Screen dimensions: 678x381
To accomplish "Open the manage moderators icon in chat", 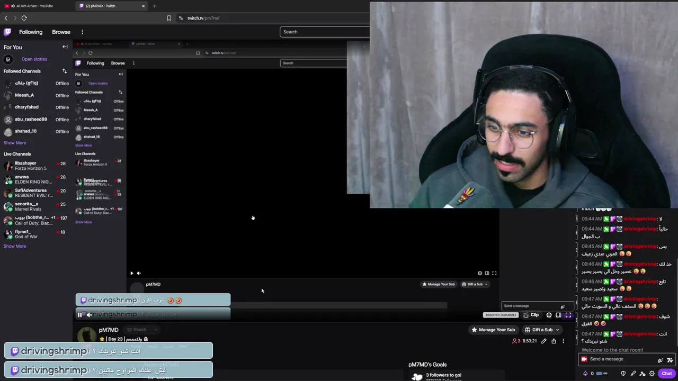I will click(643, 374).
